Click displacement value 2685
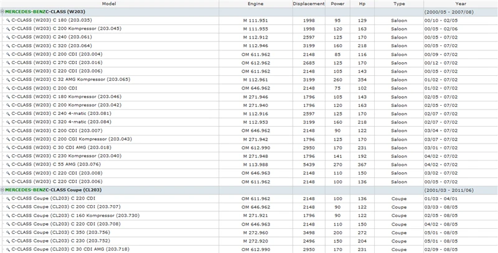 (309, 63)
